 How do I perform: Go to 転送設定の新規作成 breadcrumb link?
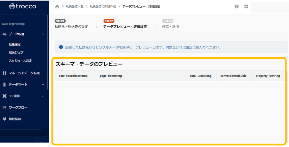pos(103,6)
